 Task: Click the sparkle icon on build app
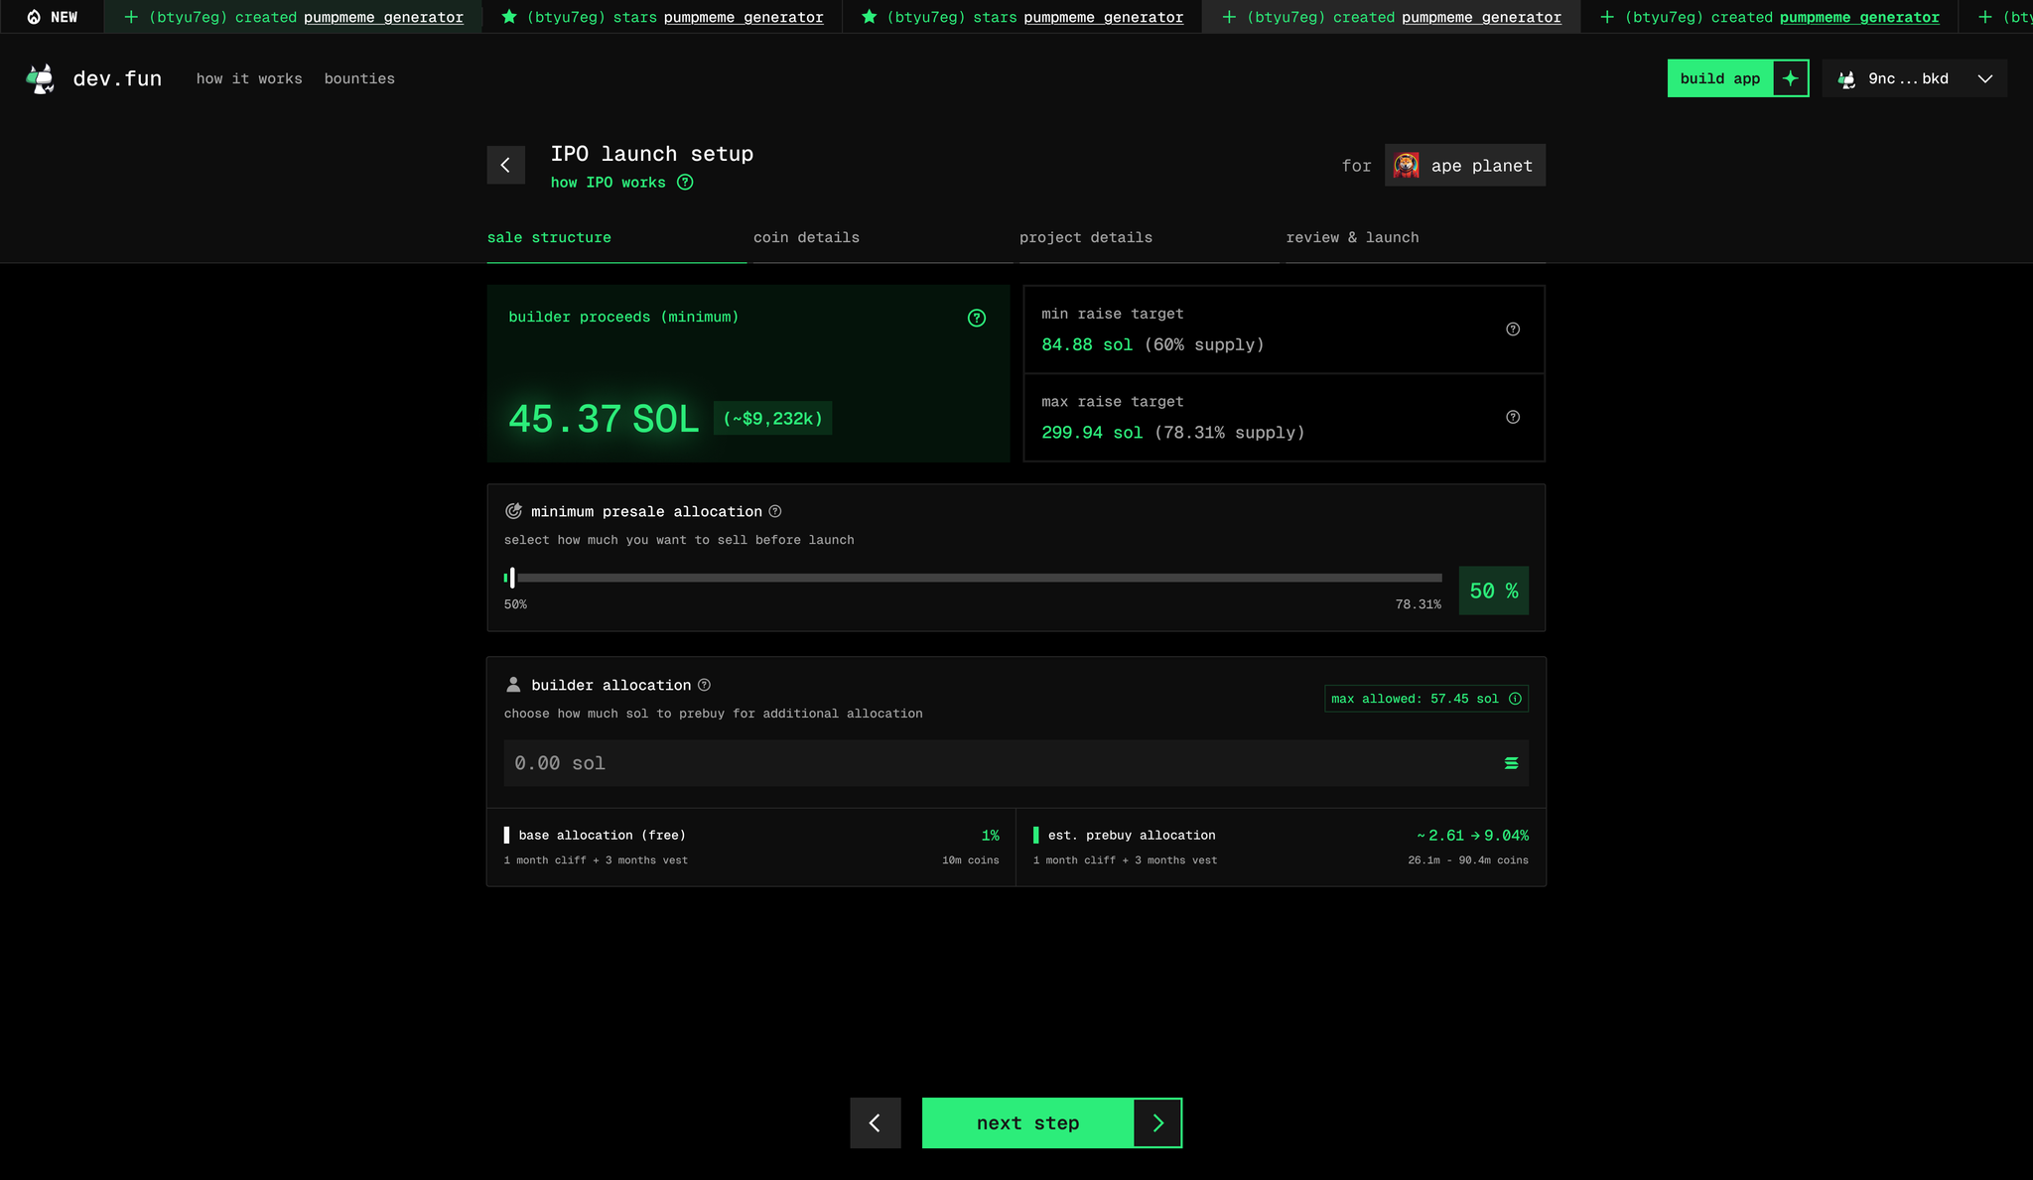[x=1790, y=78]
